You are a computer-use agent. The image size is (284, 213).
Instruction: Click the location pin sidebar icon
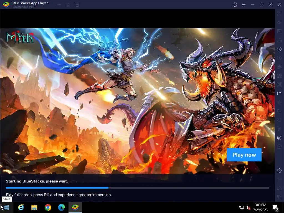coord(279,129)
